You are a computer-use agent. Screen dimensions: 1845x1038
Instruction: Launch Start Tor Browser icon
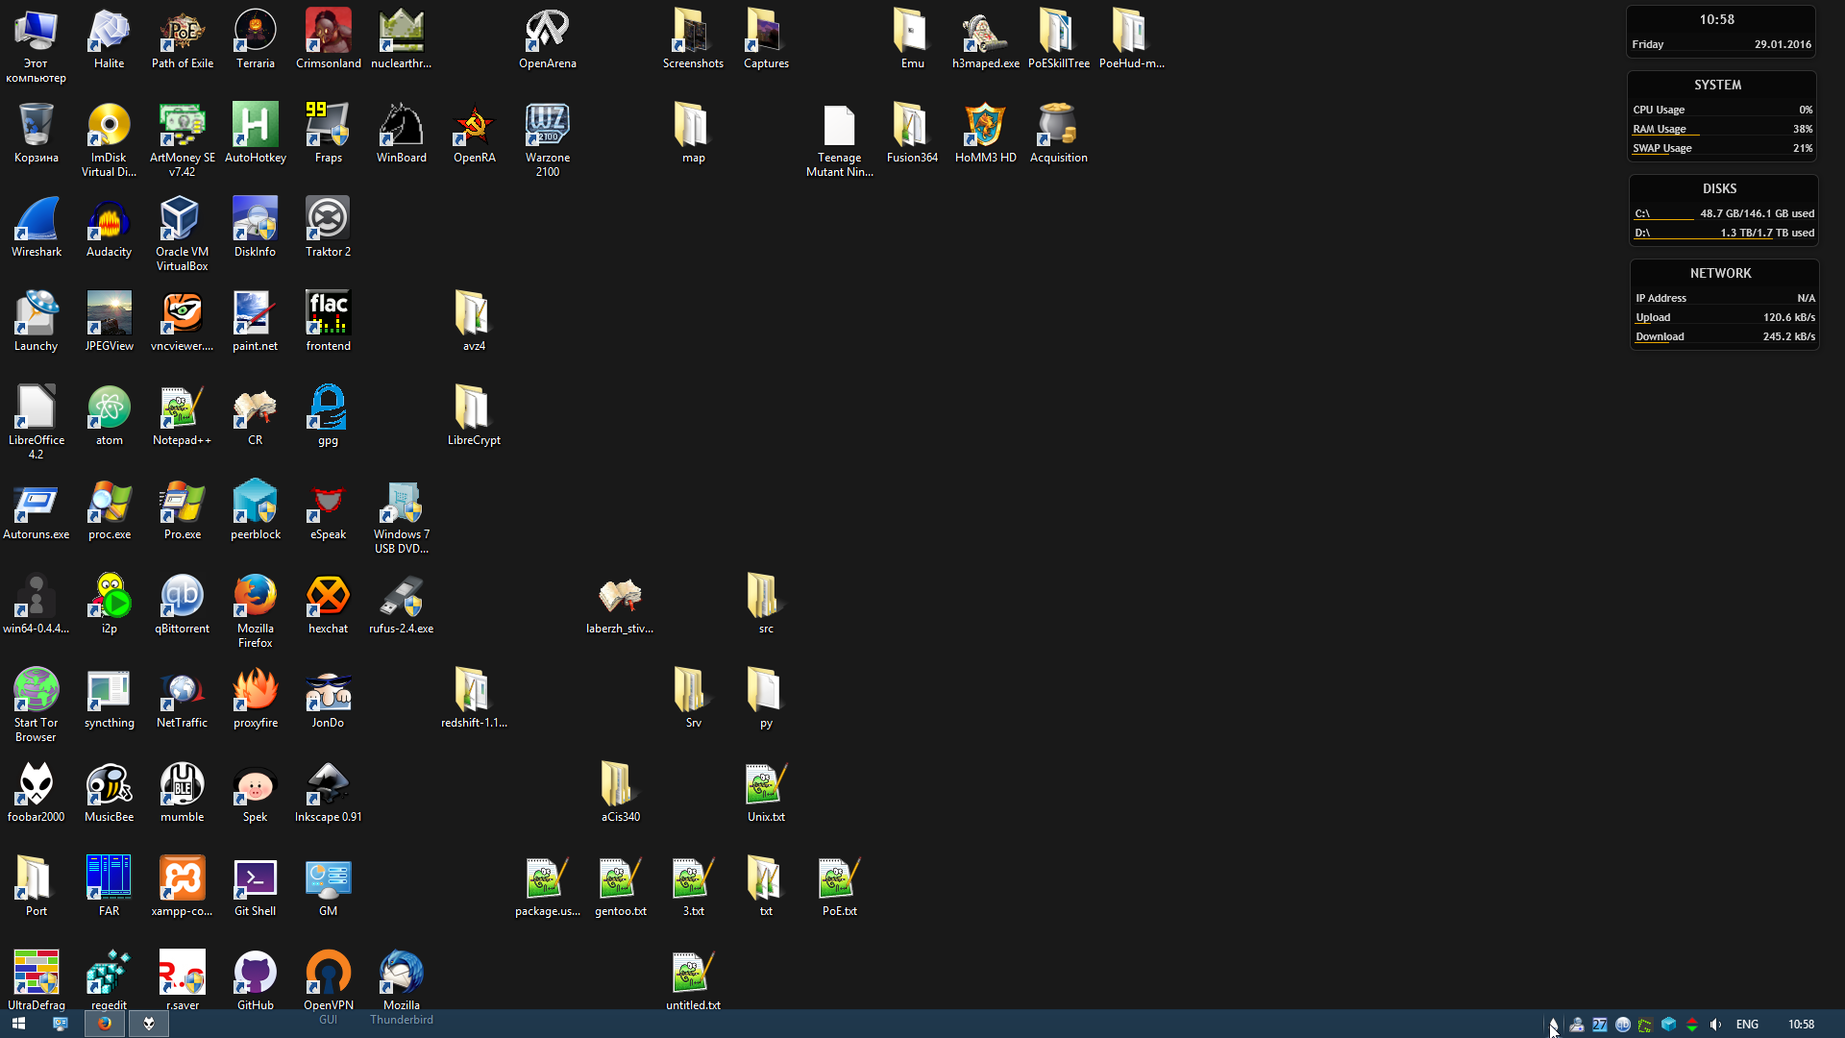pyautogui.click(x=37, y=704)
